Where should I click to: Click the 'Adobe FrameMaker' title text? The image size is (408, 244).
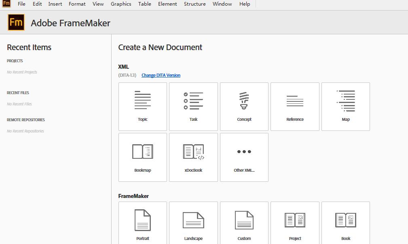pos(70,23)
